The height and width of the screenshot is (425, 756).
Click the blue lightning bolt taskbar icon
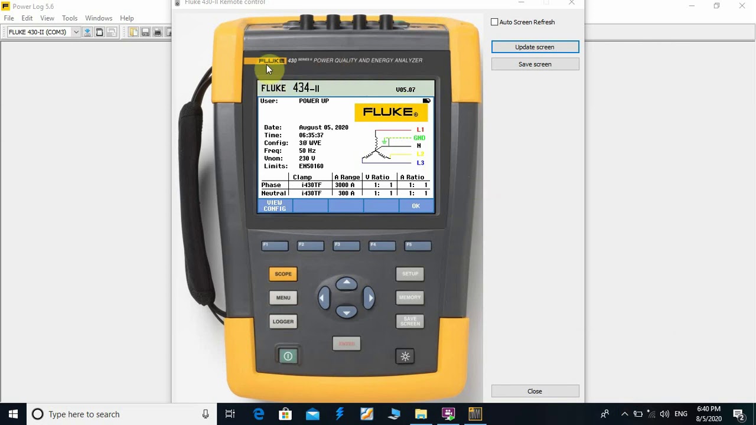(x=340, y=414)
